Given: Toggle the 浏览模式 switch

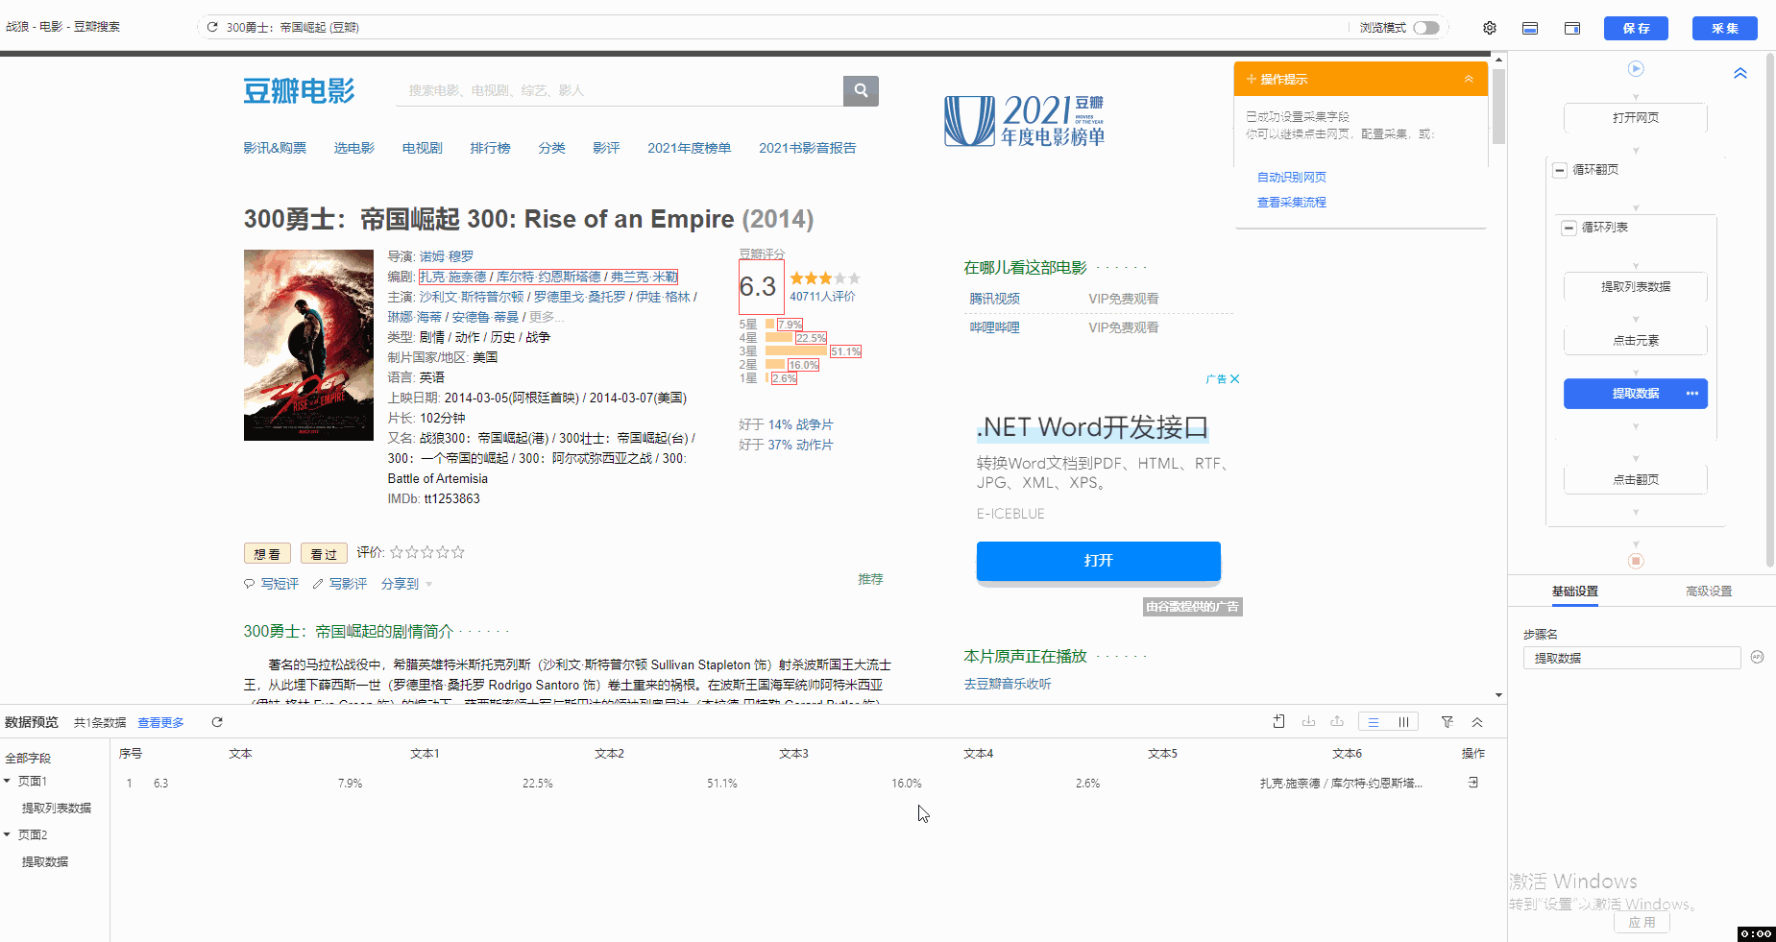Looking at the screenshot, I should pos(1426,28).
